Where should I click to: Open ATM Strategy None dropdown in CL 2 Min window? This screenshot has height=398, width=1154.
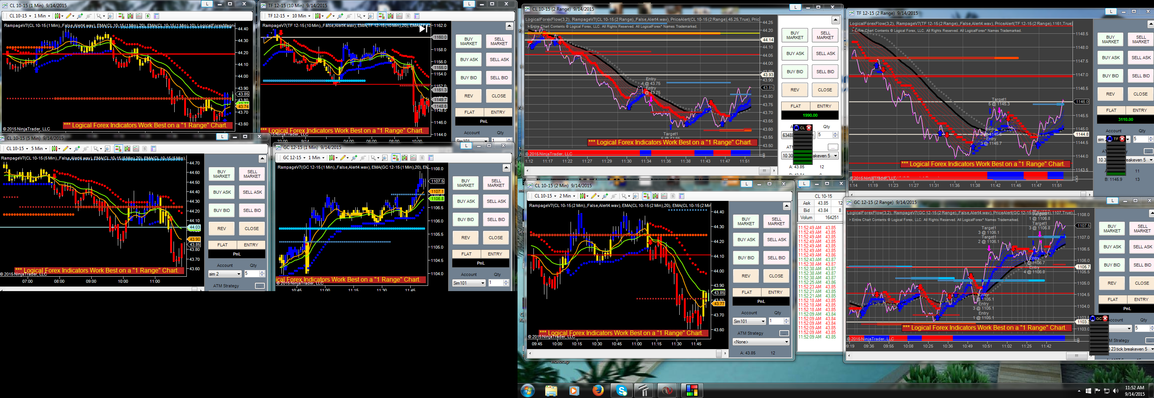coord(761,342)
